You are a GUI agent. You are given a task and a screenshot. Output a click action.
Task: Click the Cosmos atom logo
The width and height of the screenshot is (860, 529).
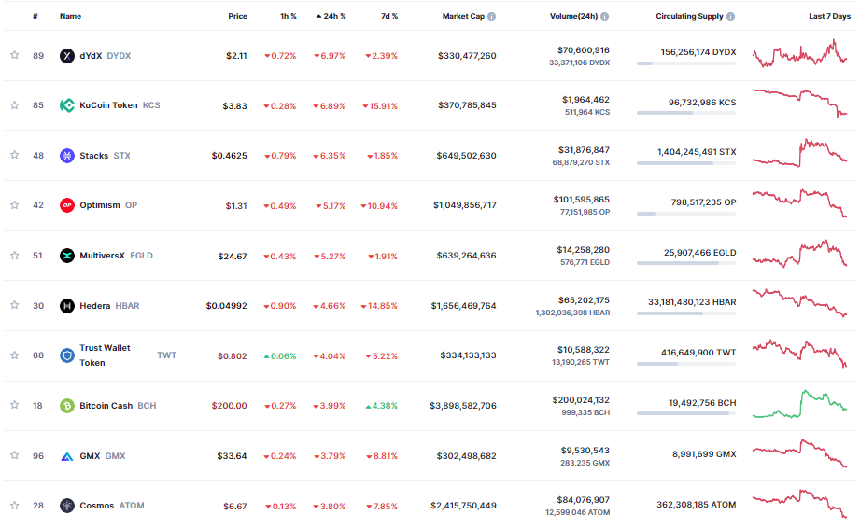point(67,506)
